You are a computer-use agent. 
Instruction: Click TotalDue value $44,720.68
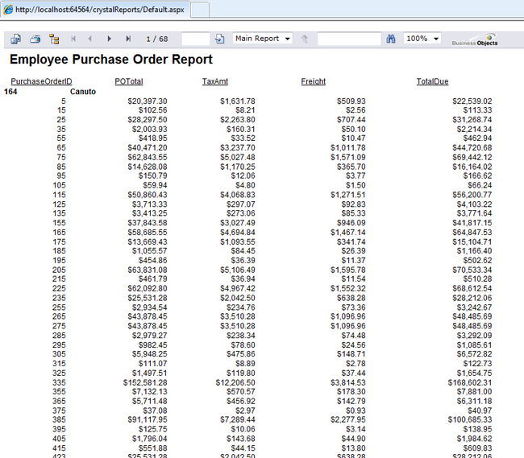[472, 147]
